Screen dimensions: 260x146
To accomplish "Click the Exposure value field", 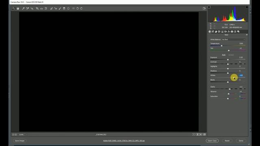I will 241,57.
